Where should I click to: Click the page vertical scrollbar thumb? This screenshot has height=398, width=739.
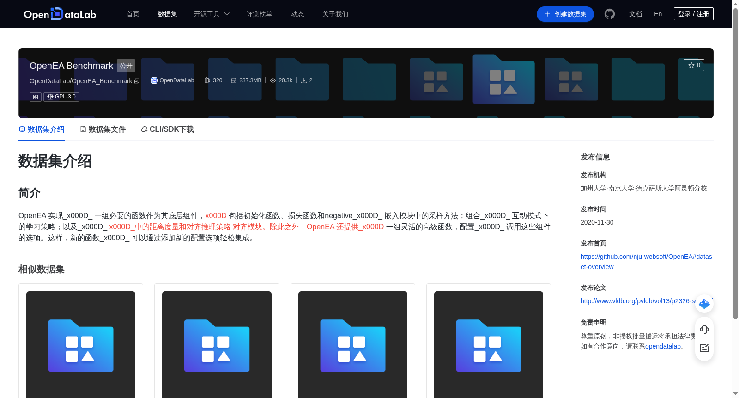[735, 163]
